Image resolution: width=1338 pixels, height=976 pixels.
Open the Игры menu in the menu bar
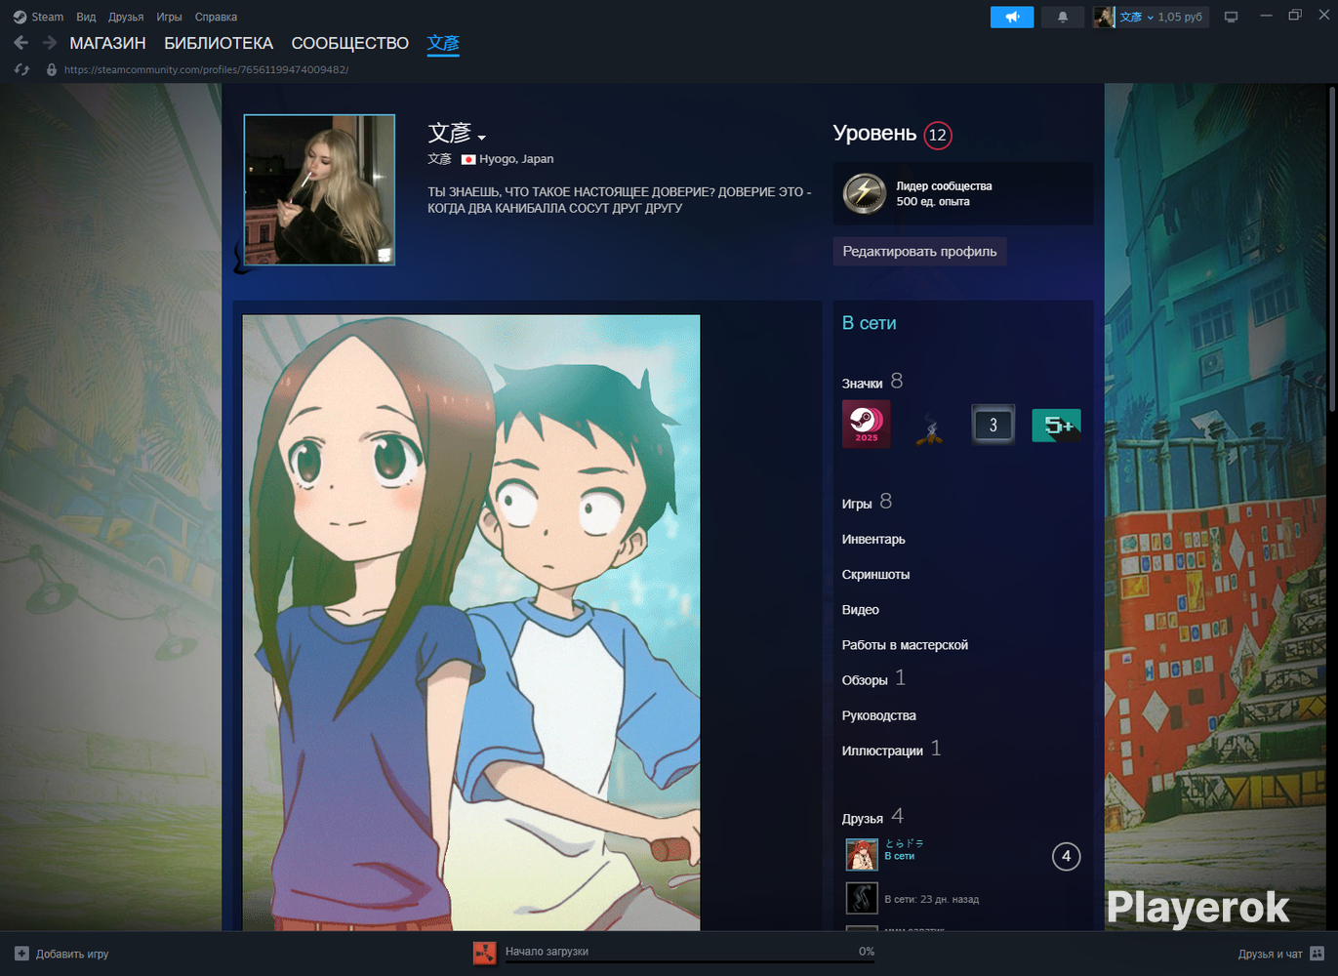tap(169, 17)
